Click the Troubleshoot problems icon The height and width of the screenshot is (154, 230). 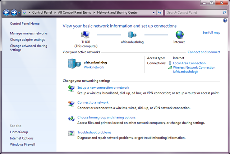pos(71,133)
